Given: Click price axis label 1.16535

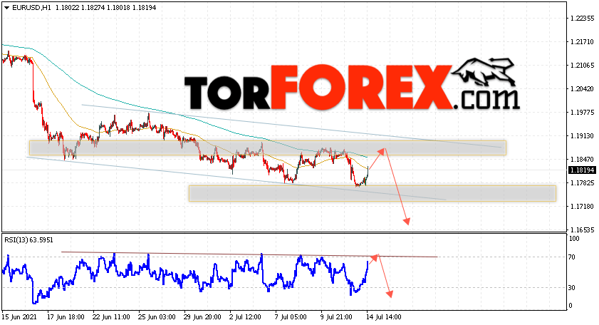Looking at the screenshot, I should click(x=582, y=229).
